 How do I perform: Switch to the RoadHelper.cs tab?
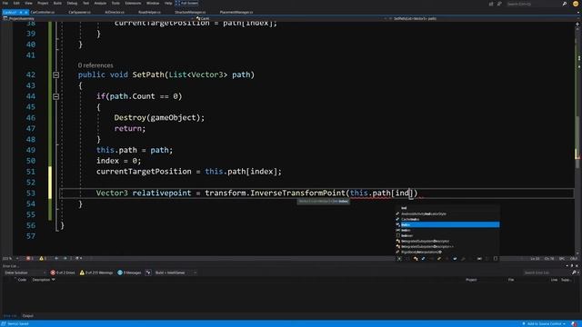coord(149,12)
